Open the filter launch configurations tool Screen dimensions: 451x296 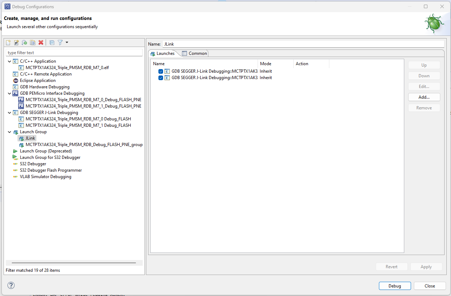tap(60, 42)
